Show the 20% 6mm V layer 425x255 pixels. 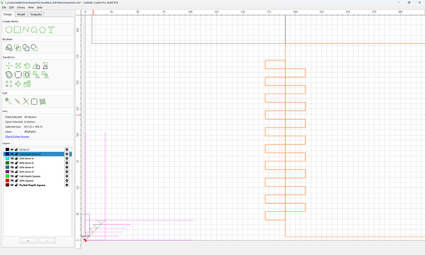12,158
